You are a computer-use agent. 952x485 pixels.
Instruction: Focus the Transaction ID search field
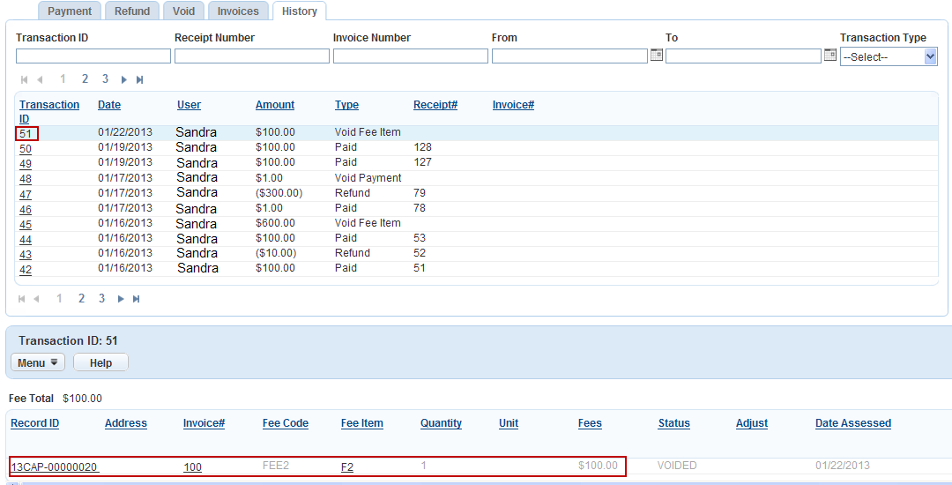pos(93,56)
